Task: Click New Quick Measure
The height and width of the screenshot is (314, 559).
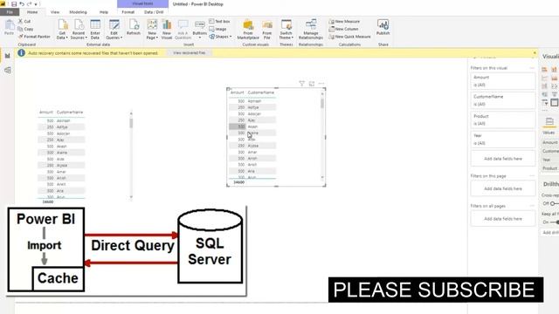Action: 349,37
